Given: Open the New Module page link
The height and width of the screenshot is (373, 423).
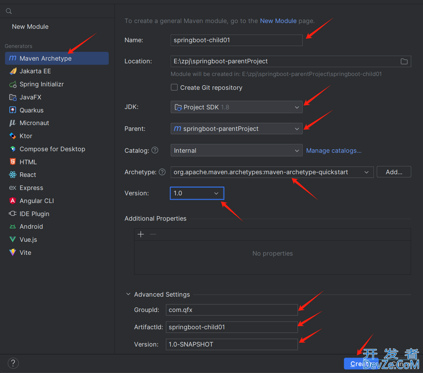Looking at the screenshot, I should 278,21.
